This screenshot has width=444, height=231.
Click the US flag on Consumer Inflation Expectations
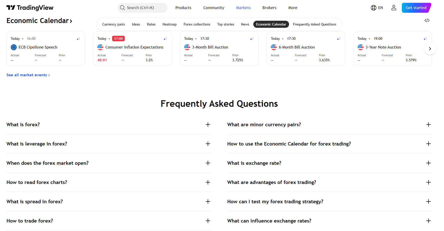(100, 47)
